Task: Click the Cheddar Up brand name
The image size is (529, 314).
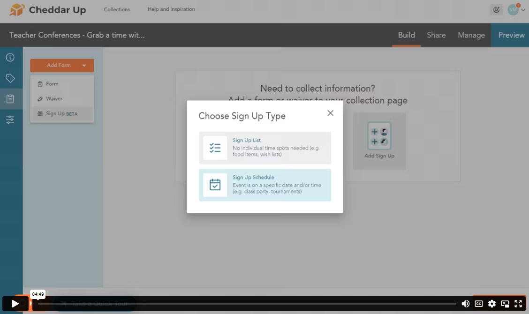Action: tap(57, 10)
